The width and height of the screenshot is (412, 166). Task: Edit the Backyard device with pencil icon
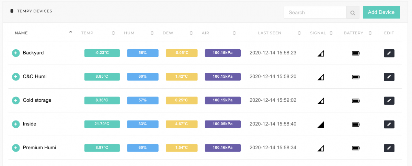tap(389, 53)
